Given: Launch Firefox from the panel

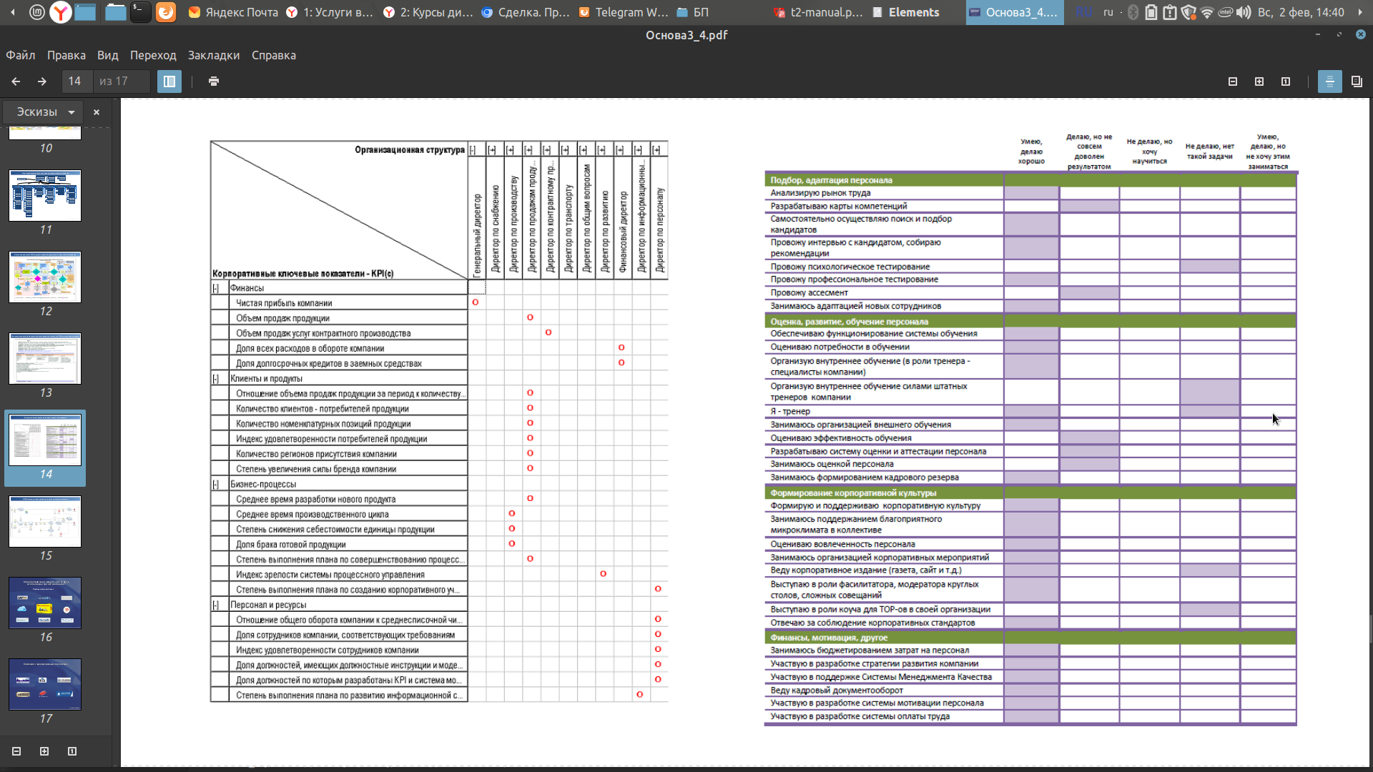Looking at the screenshot, I should [x=166, y=12].
